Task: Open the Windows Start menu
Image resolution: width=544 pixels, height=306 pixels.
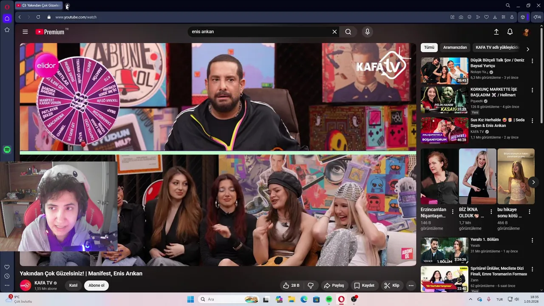Action: (x=190, y=299)
